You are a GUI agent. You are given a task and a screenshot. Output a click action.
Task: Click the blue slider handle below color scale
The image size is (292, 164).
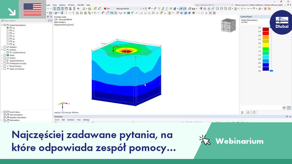(x=271, y=71)
